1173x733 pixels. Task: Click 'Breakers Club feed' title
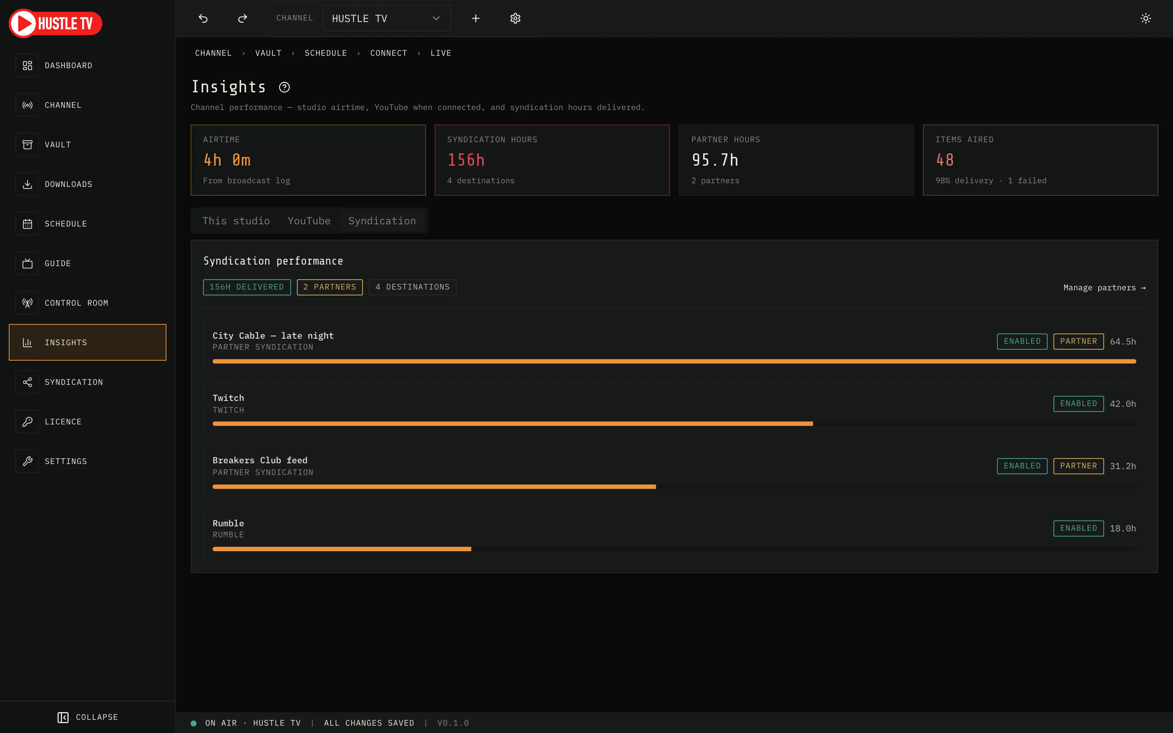[x=260, y=460]
